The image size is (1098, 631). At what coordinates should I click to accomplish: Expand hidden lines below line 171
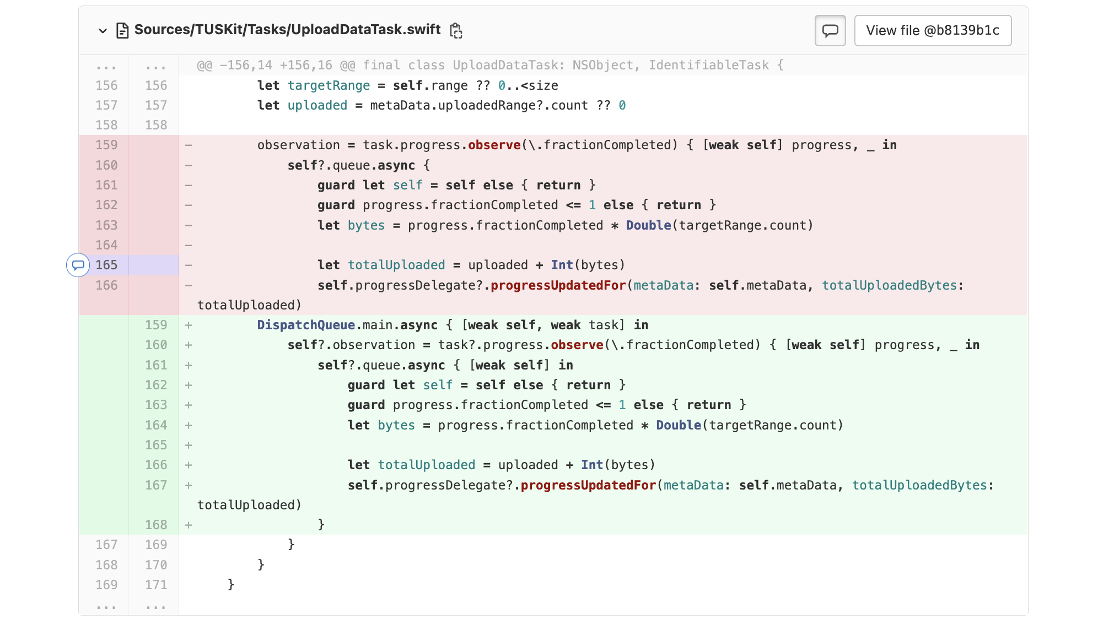106,606
